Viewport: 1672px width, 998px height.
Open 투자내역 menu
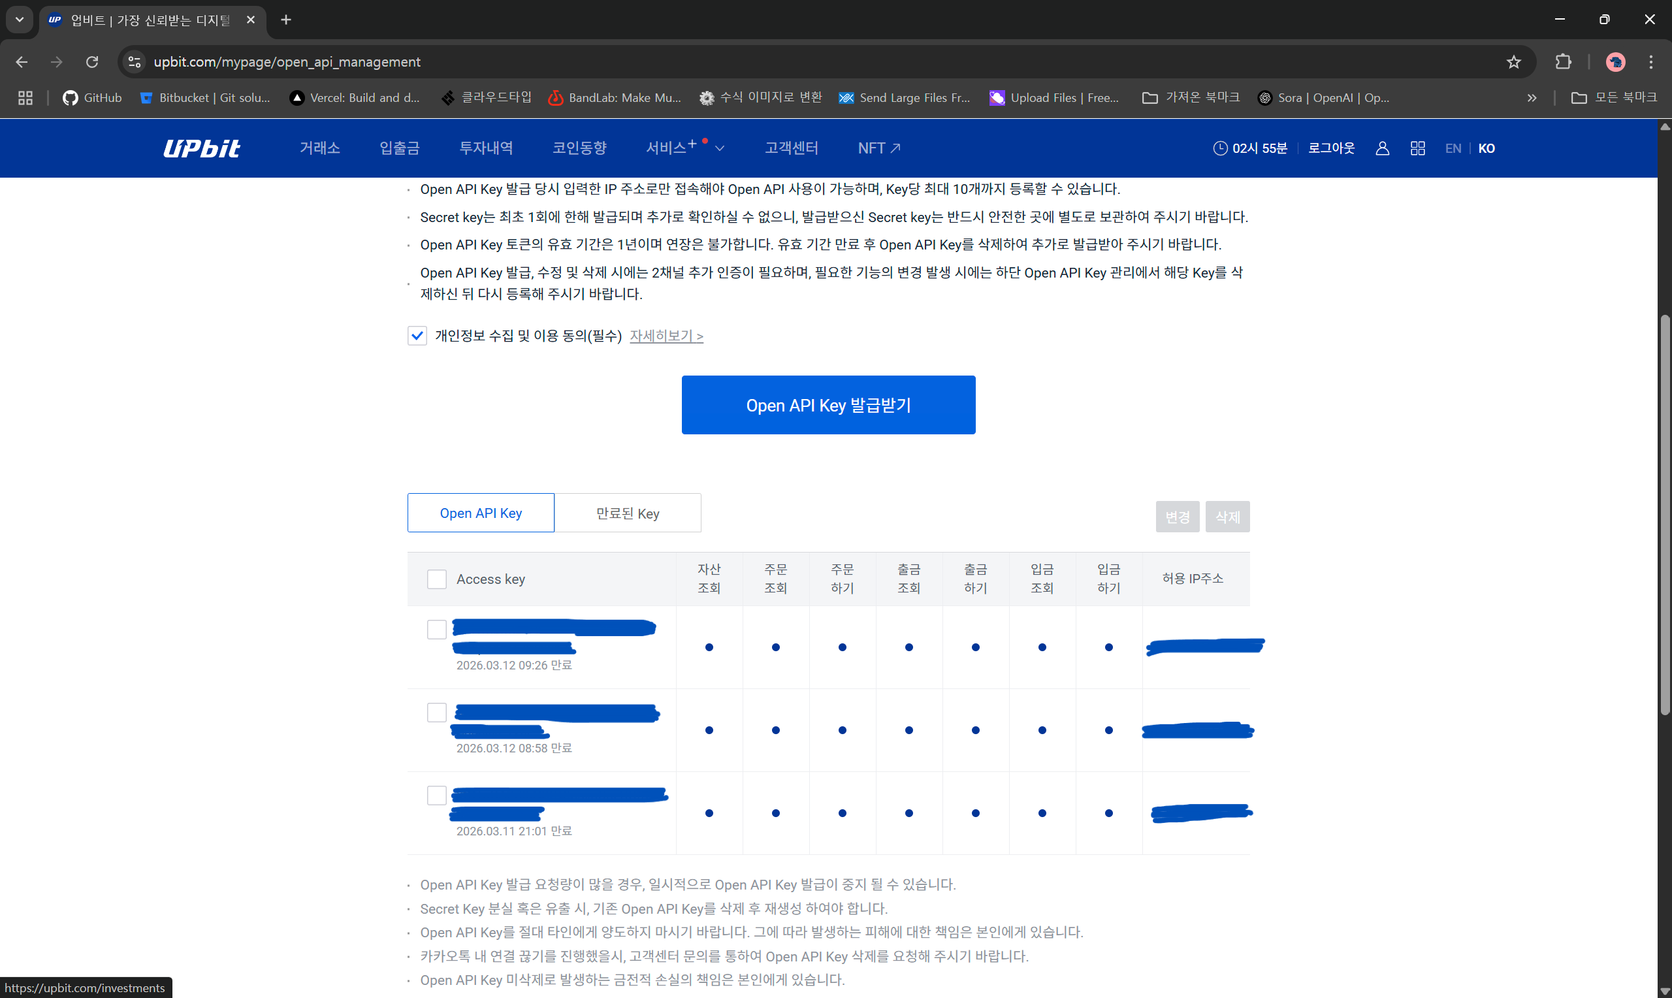pyautogui.click(x=486, y=148)
